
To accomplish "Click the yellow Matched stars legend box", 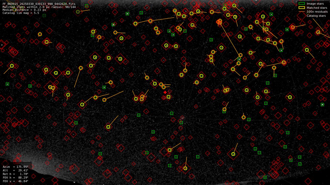I will pos(302,8).
